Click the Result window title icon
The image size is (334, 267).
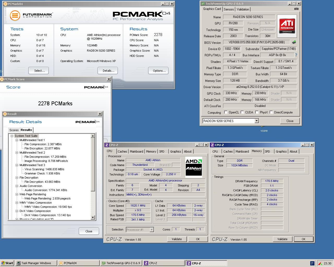pyautogui.click(x=5, y=114)
